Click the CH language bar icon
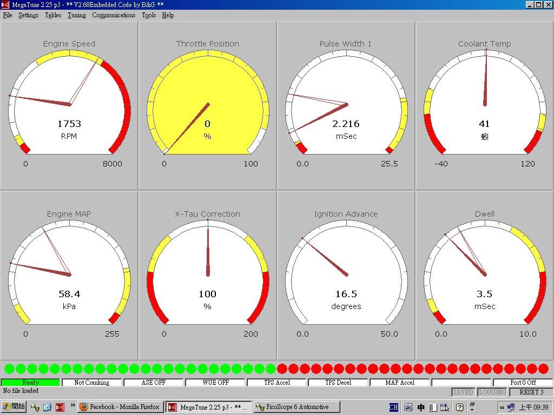This screenshot has width=554, height=415. pyautogui.click(x=394, y=407)
